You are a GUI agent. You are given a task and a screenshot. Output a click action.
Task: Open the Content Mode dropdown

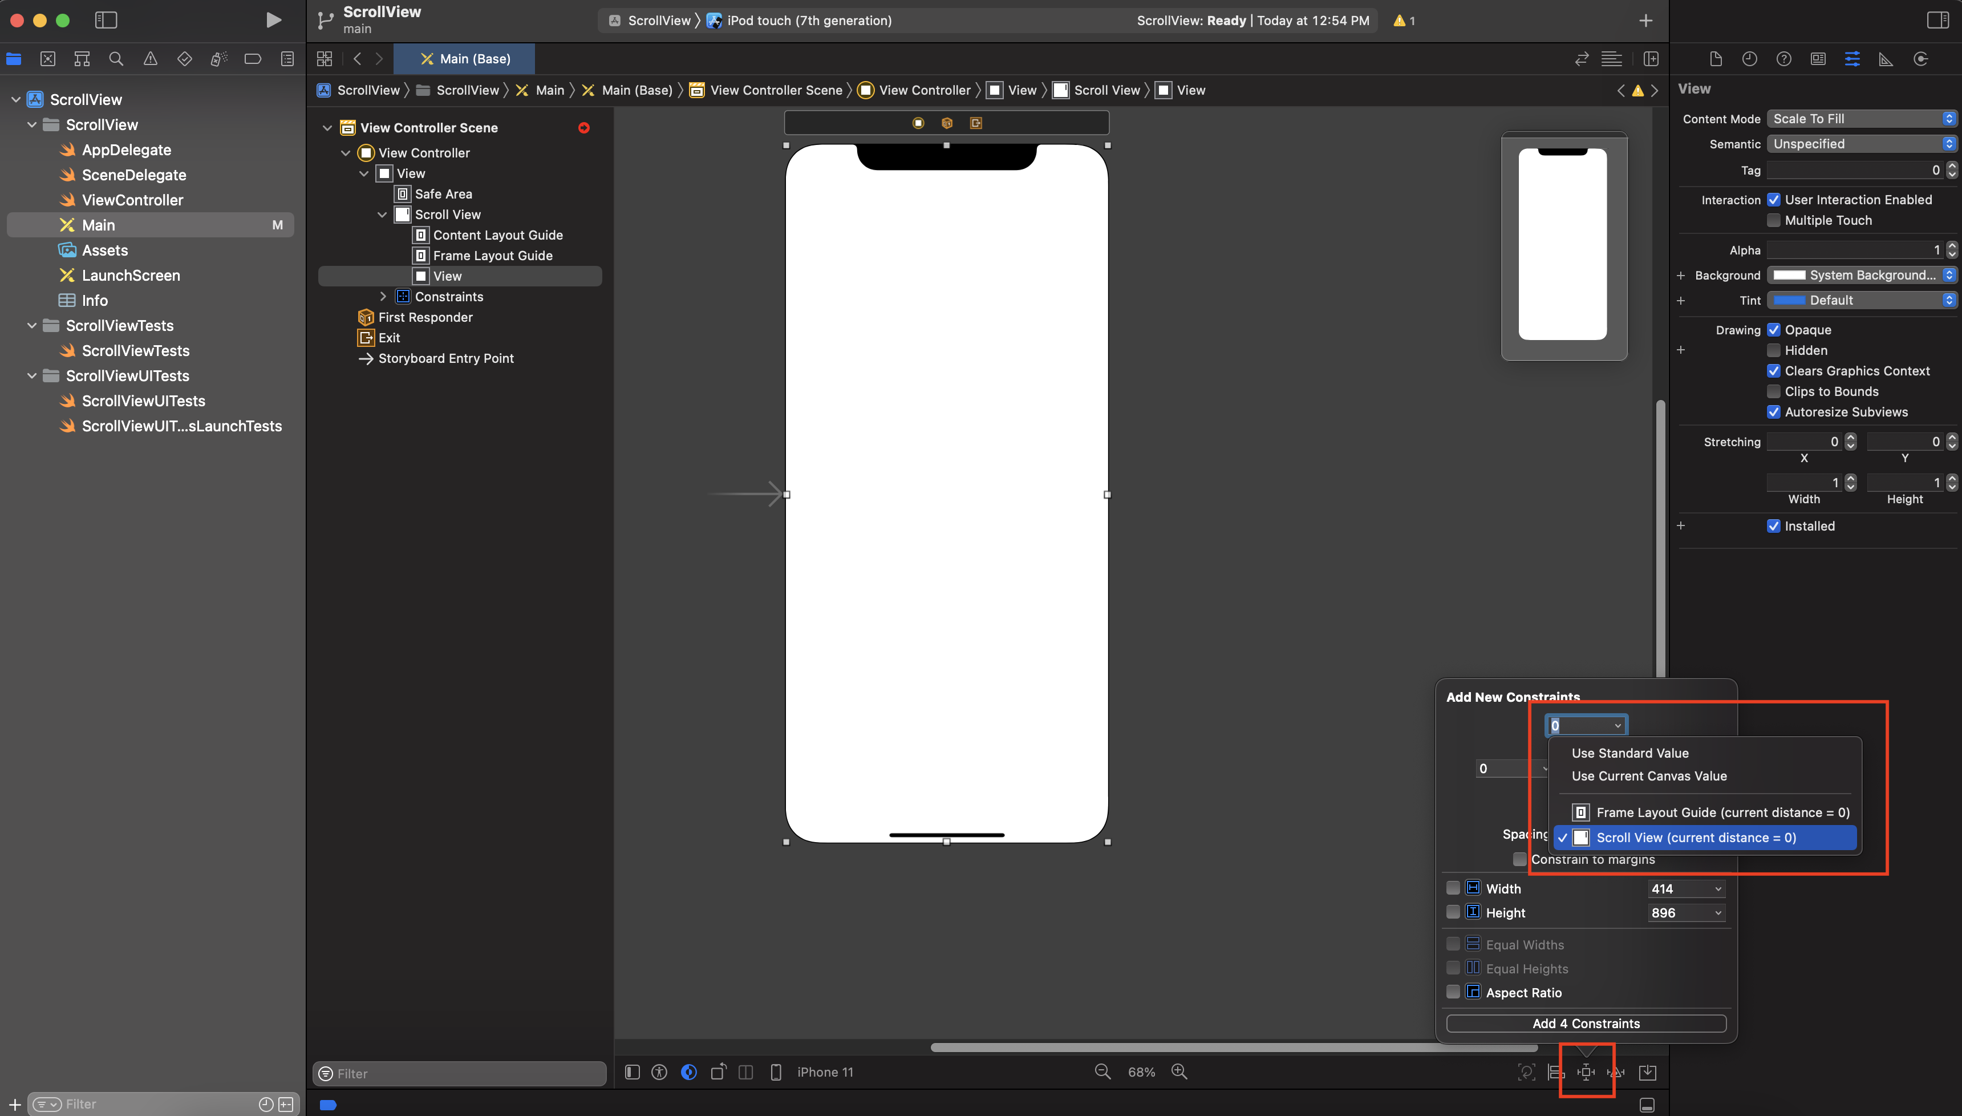[x=1862, y=119]
